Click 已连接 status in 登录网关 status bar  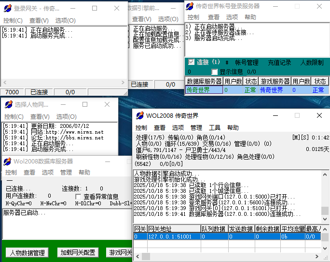tap(39, 92)
